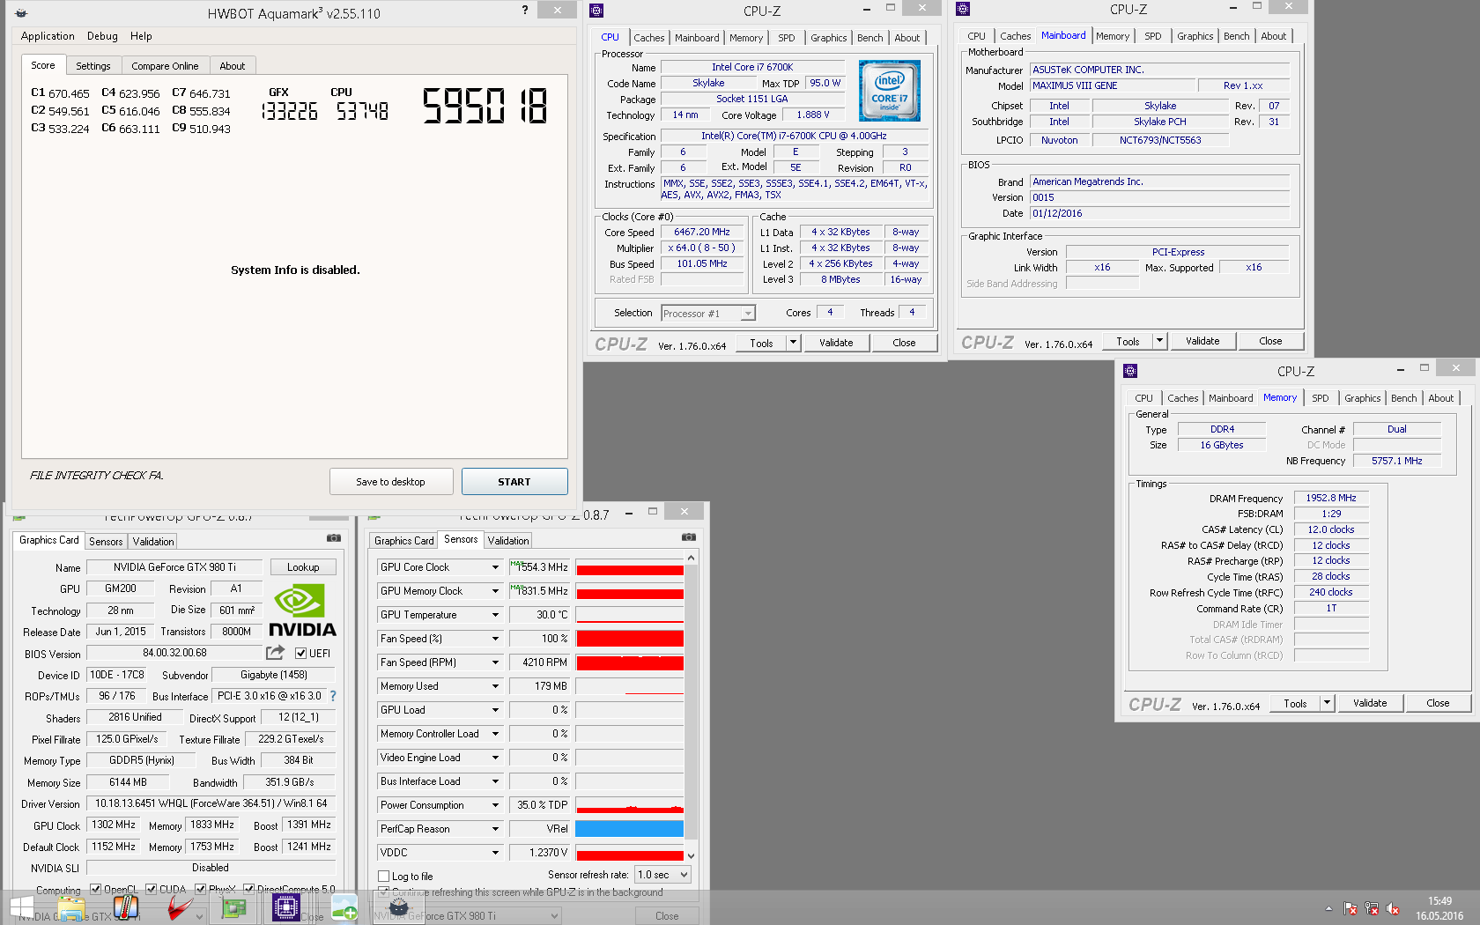Click the screenshot camera icon in GPU-Z Graphics Card window
This screenshot has height=925, width=1480.
[x=334, y=537]
